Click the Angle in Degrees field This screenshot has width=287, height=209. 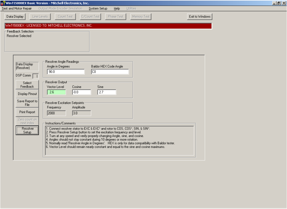pyautogui.click(x=66, y=72)
